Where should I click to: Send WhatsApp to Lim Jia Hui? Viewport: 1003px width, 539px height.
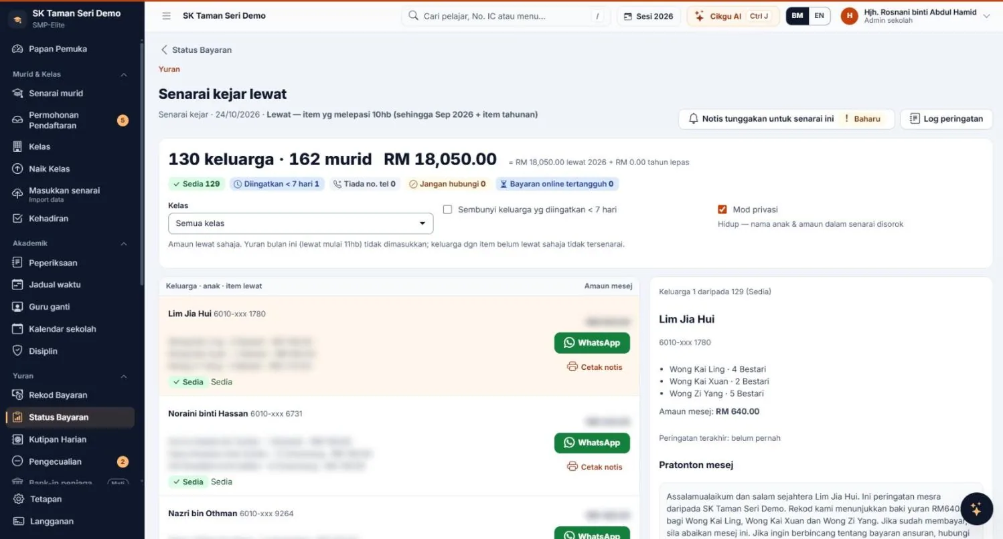pos(592,342)
